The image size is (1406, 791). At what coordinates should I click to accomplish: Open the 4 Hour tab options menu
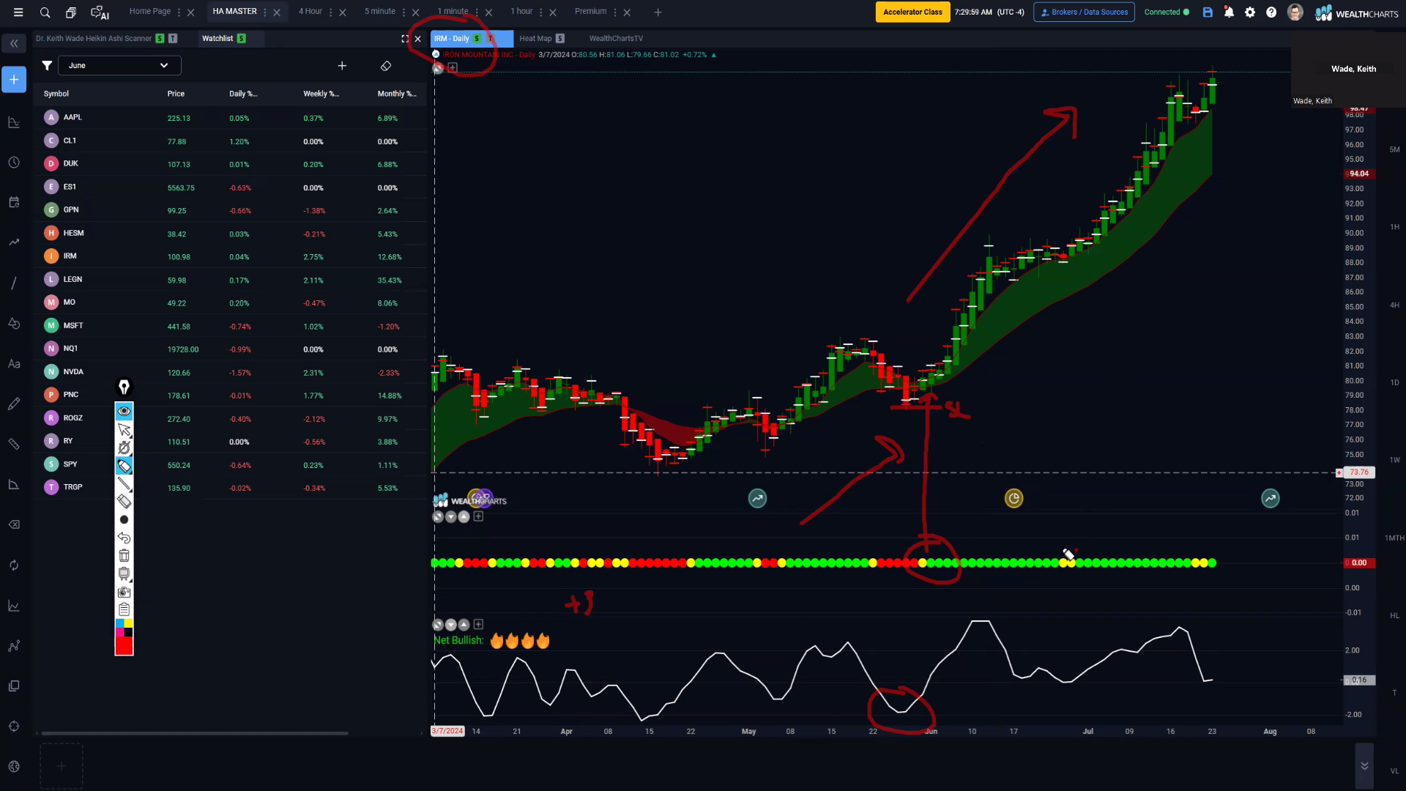pyautogui.click(x=330, y=12)
